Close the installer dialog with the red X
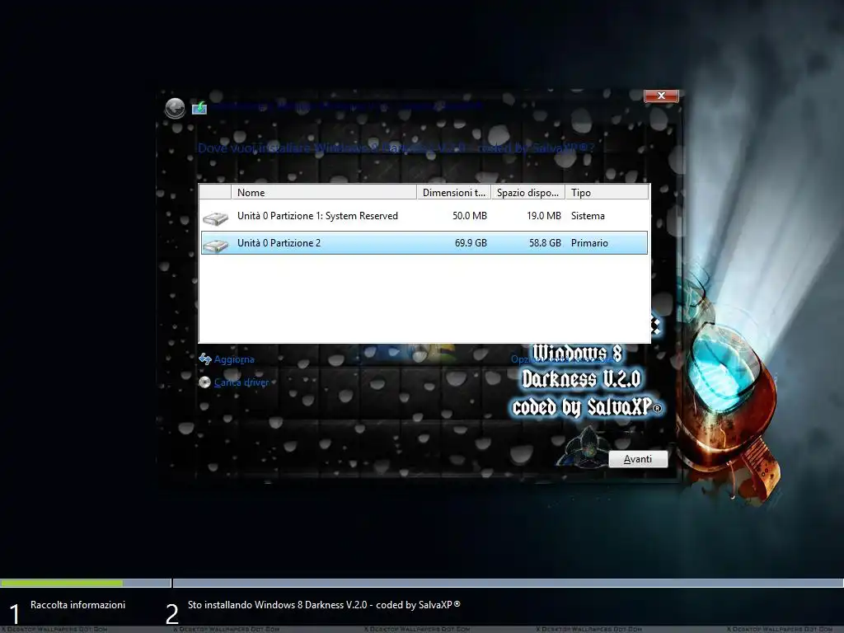Screen dimensions: 844x633 662,96
